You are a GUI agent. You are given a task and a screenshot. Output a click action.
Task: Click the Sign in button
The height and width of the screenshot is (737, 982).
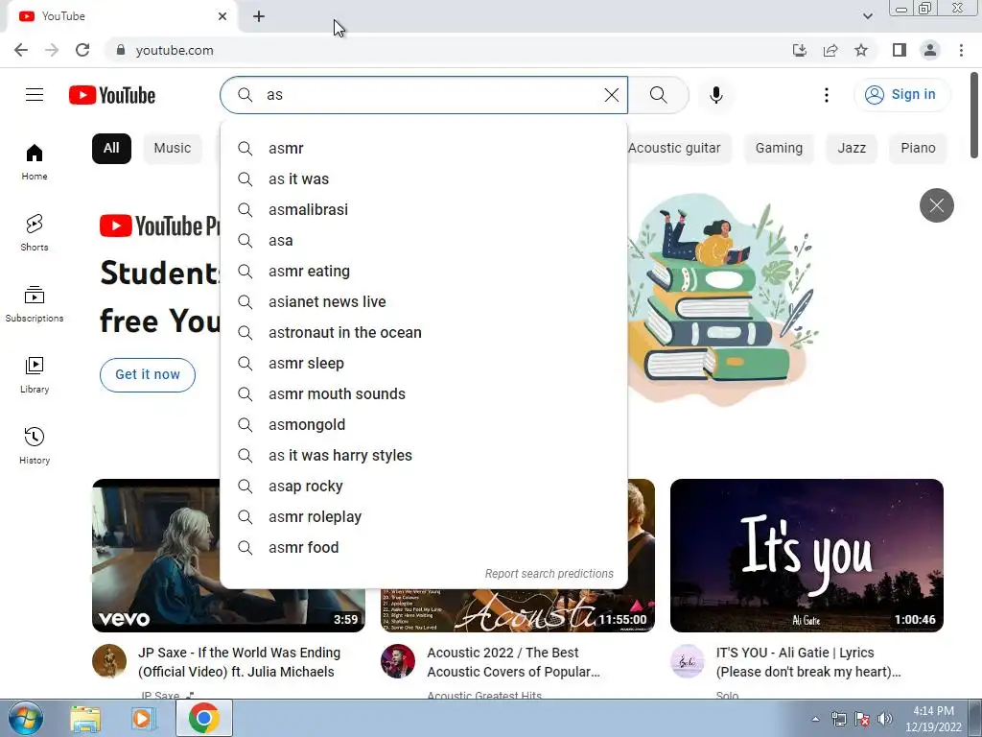click(x=901, y=95)
